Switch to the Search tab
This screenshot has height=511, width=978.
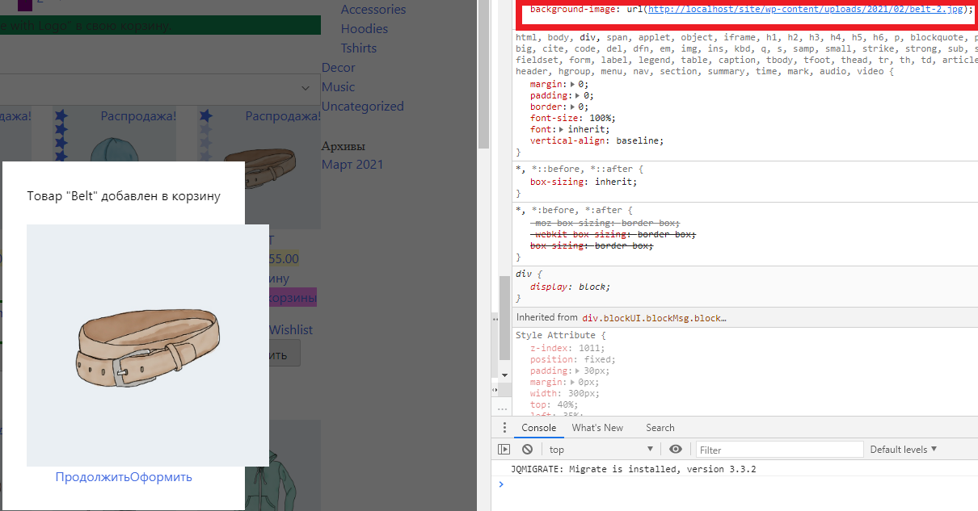pyautogui.click(x=660, y=428)
